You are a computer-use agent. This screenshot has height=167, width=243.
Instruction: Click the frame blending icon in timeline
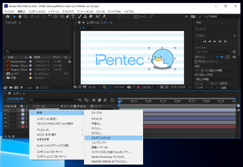[x=99, y=100]
